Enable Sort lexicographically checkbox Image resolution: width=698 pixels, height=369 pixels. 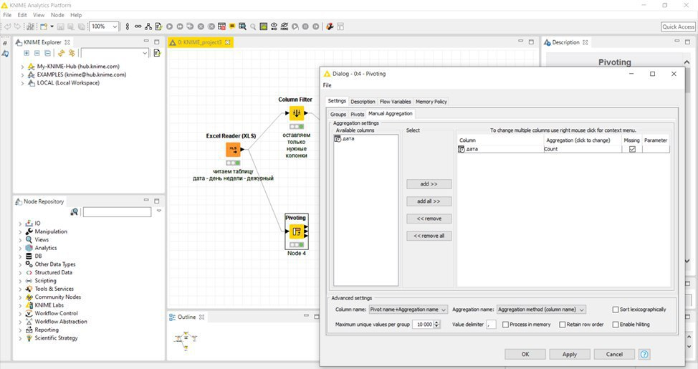pyautogui.click(x=616, y=310)
